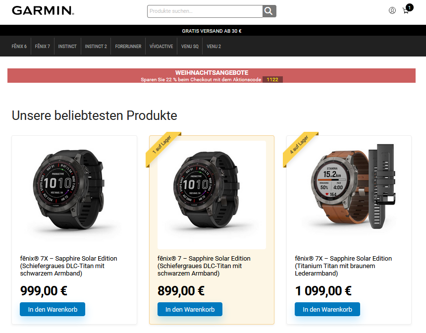The image size is (426, 333).
Task: Click the Garmin logo
Action: pos(43,10)
